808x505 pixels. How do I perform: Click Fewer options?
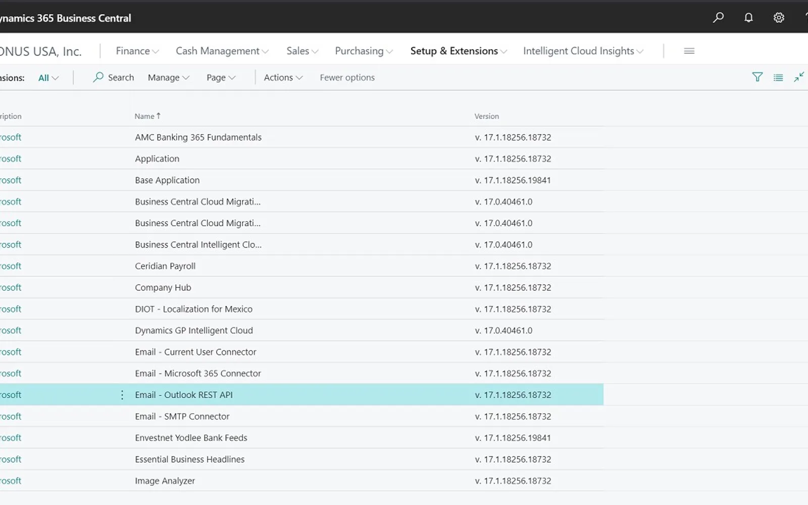tap(347, 77)
